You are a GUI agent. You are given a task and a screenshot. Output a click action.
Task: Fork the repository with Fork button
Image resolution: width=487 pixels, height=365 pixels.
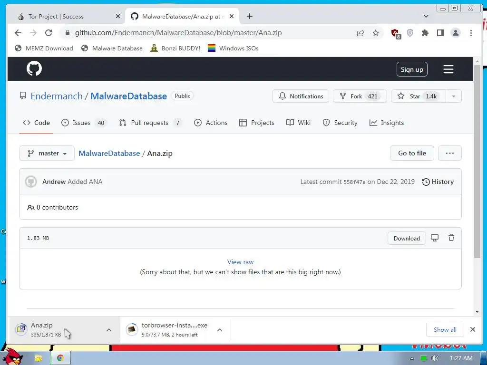[x=360, y=96]
